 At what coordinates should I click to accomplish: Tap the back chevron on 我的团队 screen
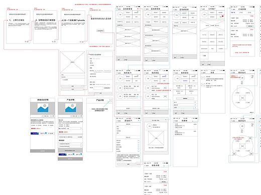point(145,73)
